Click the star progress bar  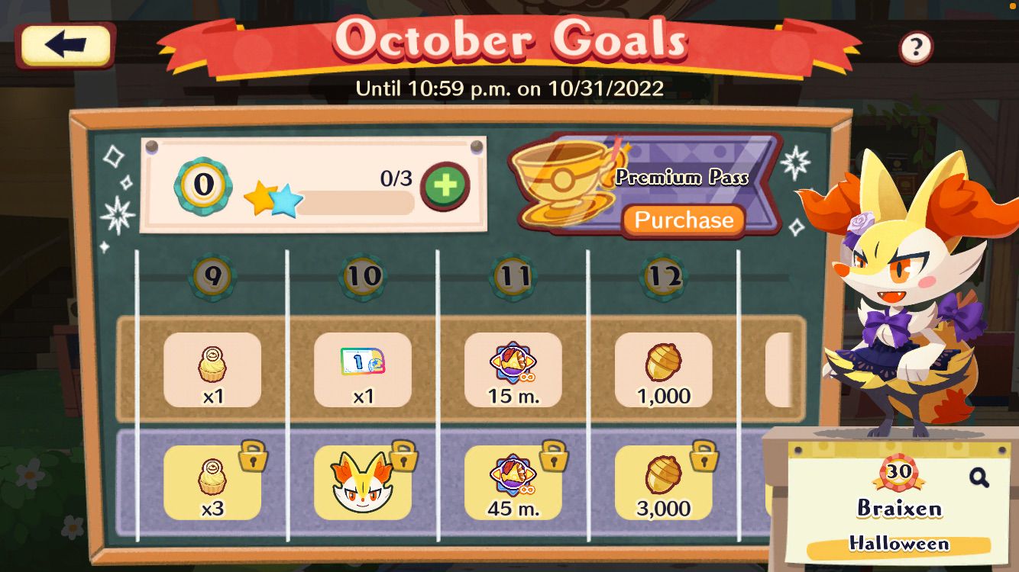354,203
